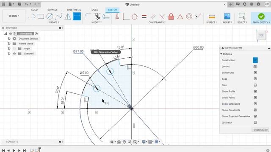This screenshot has height=152, width=271.
Task: Expand the Named Views node
Action: coord(9,44)
